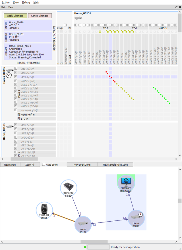Expand Horus_80131 A/D 2 (1-8) input row
182x250 pixels.
coord(16,137)
